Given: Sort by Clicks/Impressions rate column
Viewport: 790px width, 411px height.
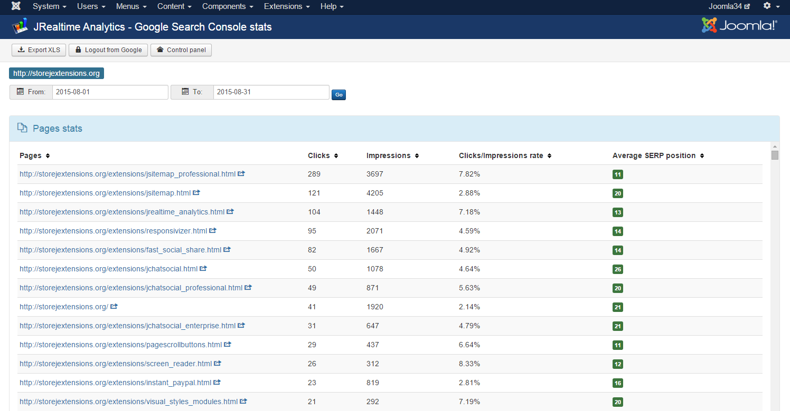Looking at the screenshot, I should (x=505, y=155).
